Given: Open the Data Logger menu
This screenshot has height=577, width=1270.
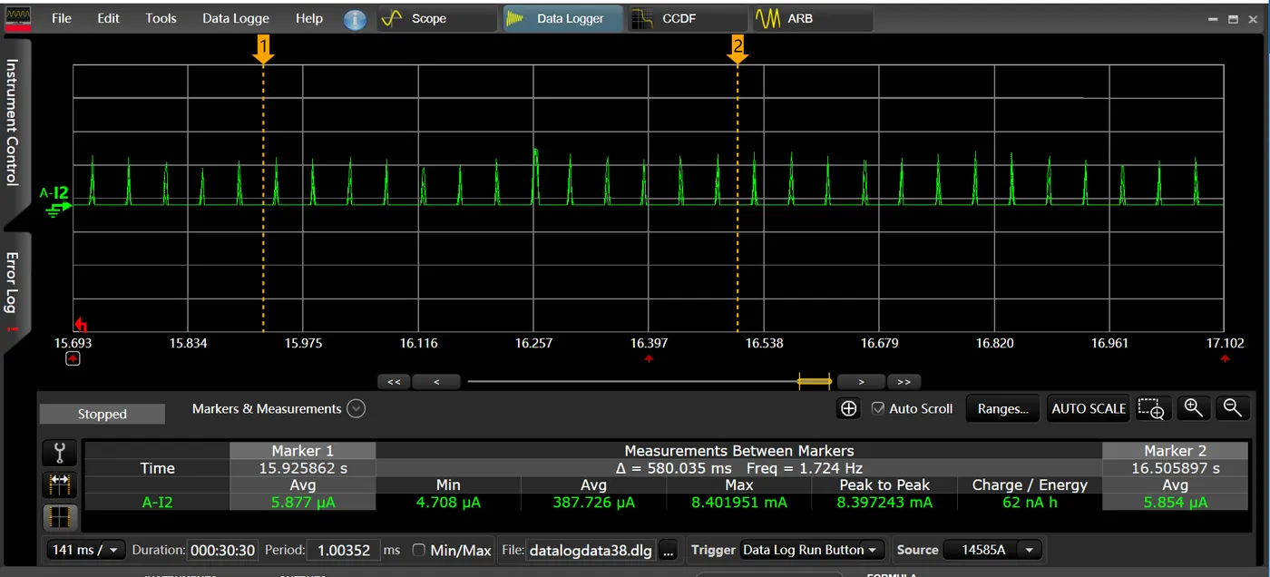Looking at the screenshot, I should coord(236,18).
